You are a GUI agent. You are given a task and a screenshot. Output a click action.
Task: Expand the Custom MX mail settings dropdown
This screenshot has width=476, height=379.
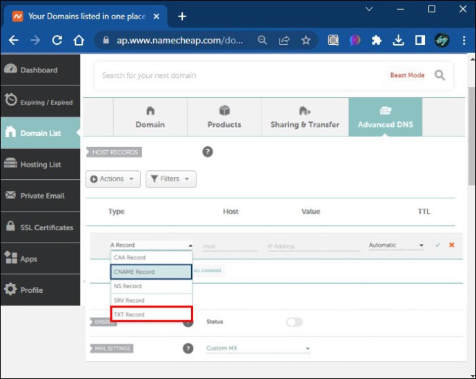258,349
